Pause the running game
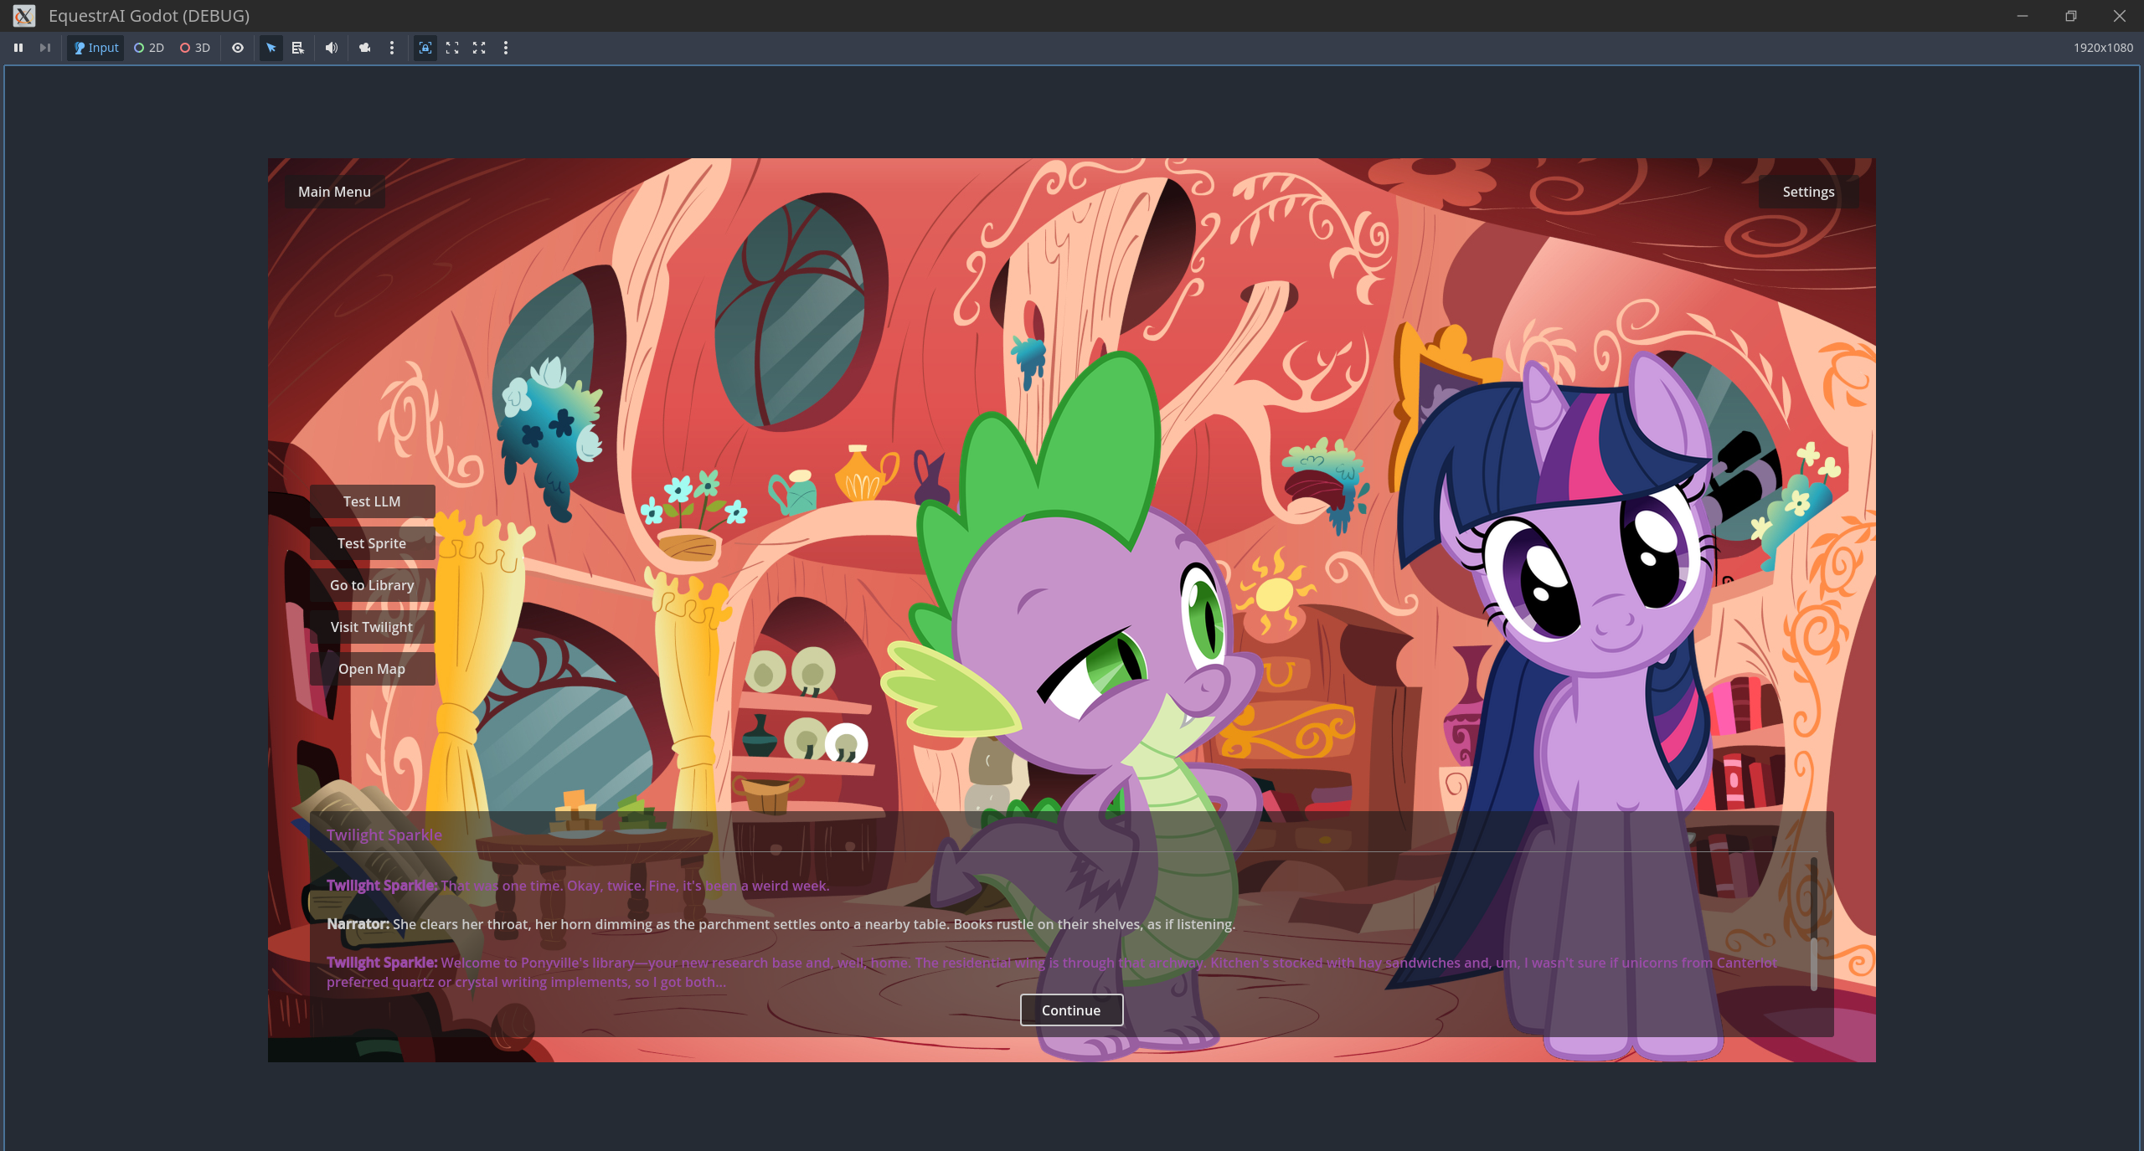The image size is (2144, 1151). 18,48
